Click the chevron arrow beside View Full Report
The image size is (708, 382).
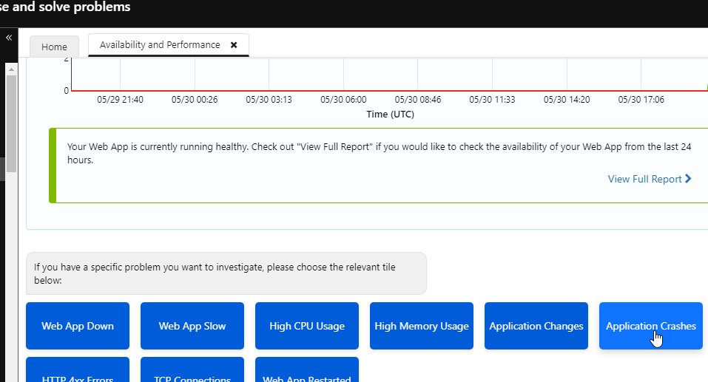[x=689, y=179]
